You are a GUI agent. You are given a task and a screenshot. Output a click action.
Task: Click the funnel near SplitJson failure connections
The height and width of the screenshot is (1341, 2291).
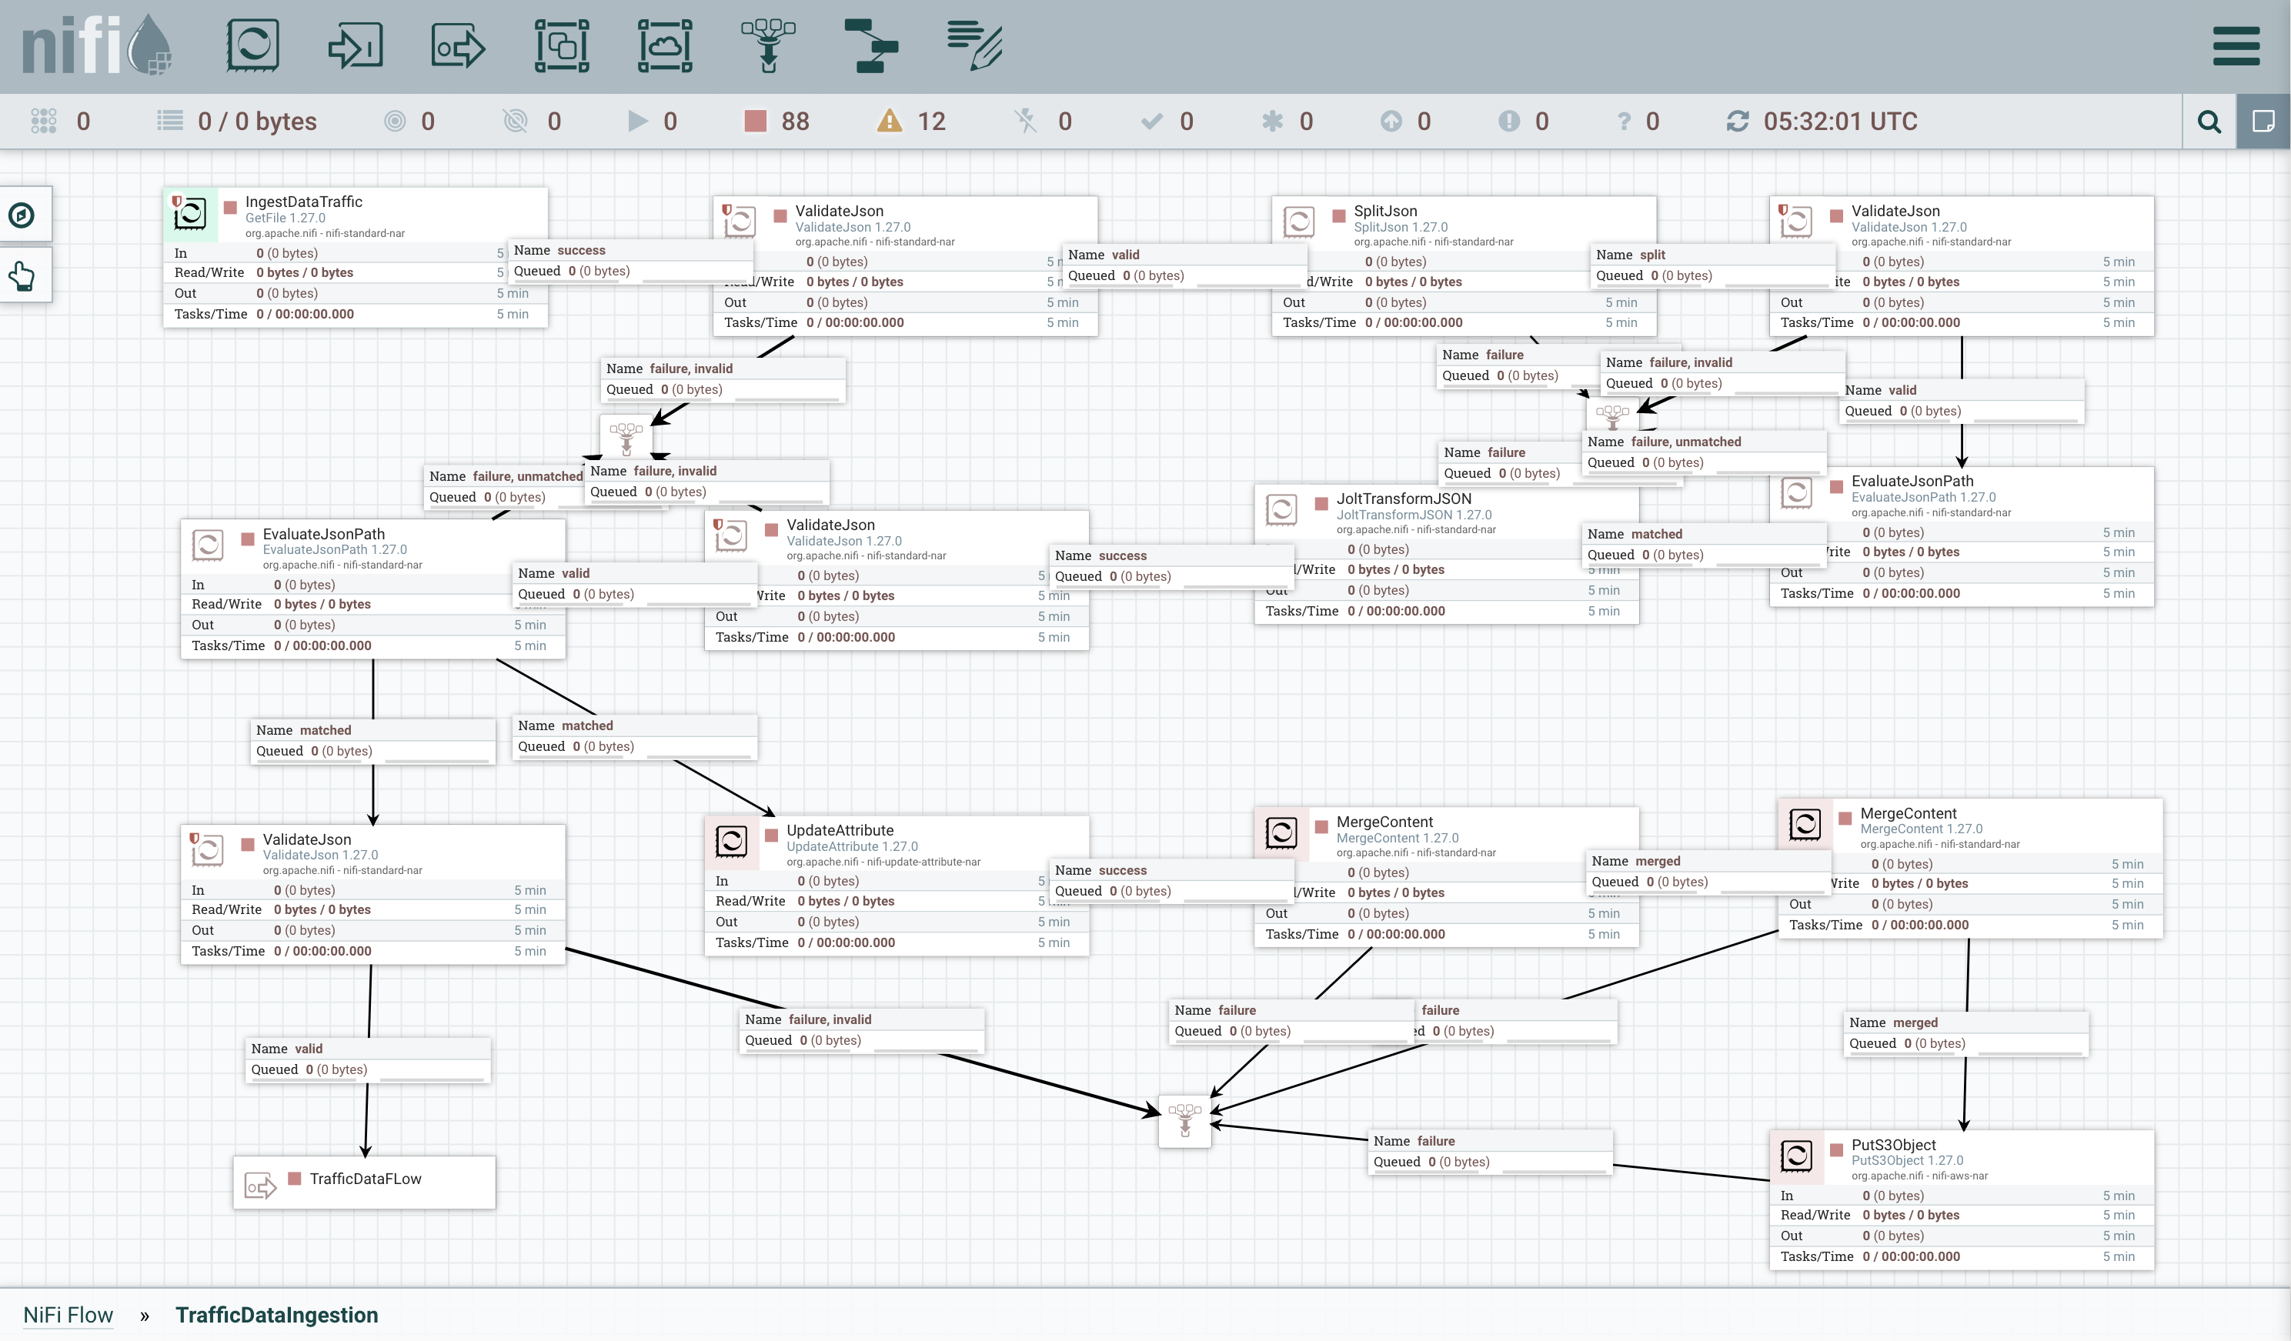(x=1613, y=417)
